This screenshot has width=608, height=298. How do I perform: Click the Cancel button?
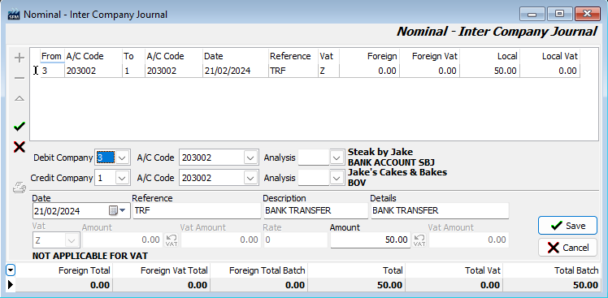coord(567,247)
